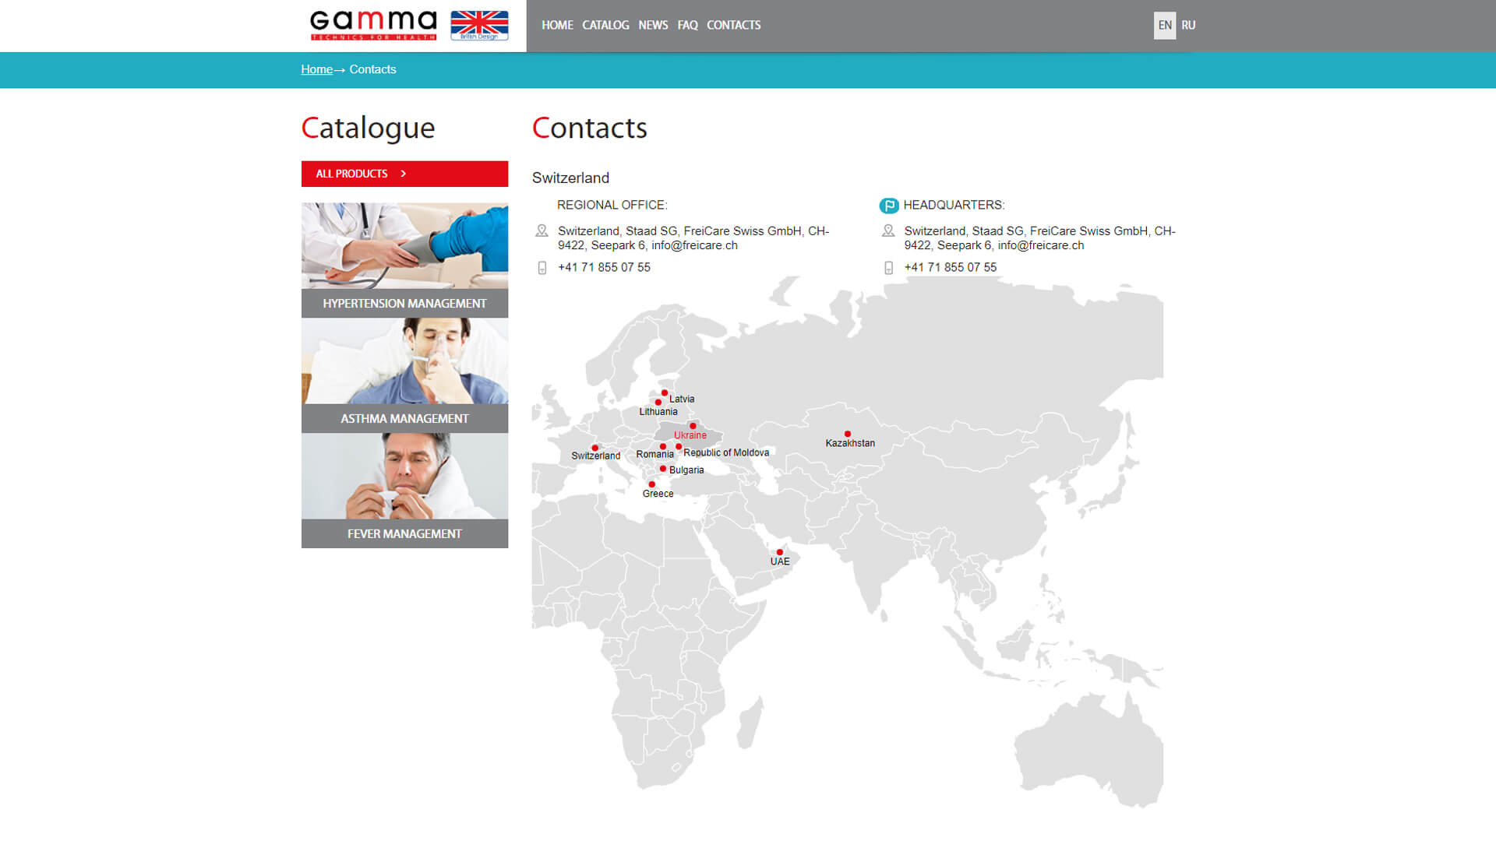Click the headquarters address text
Image resolution: width=1496 pixels, height=841 pixels.
point(1039,238)
